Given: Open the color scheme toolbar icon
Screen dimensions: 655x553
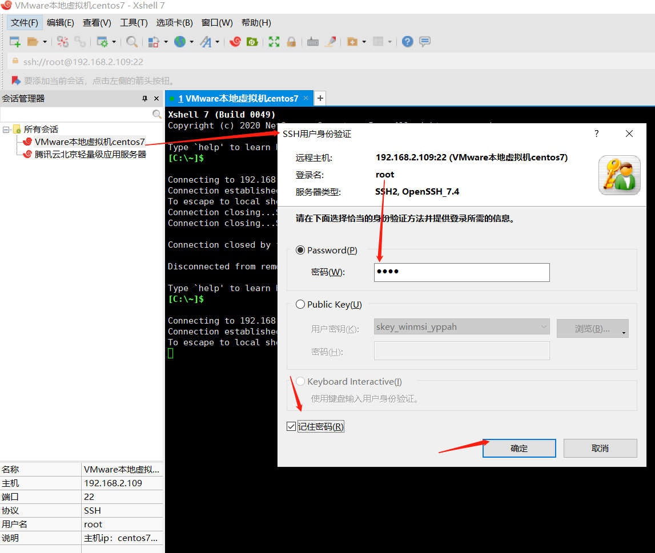Looking at the screenshot, I should [154, 42].
